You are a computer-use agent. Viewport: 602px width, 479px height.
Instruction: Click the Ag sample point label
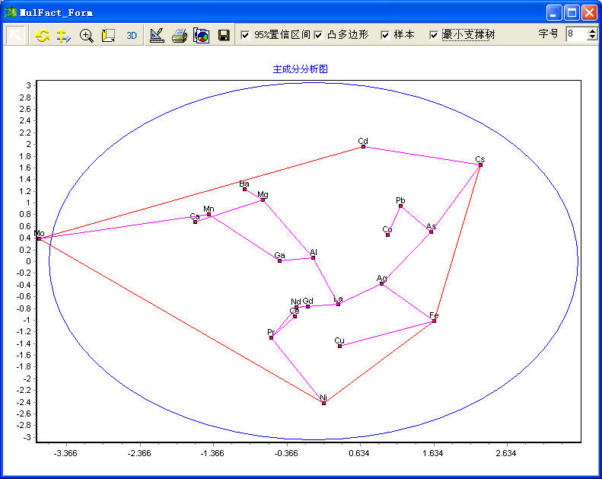point(381,278)
